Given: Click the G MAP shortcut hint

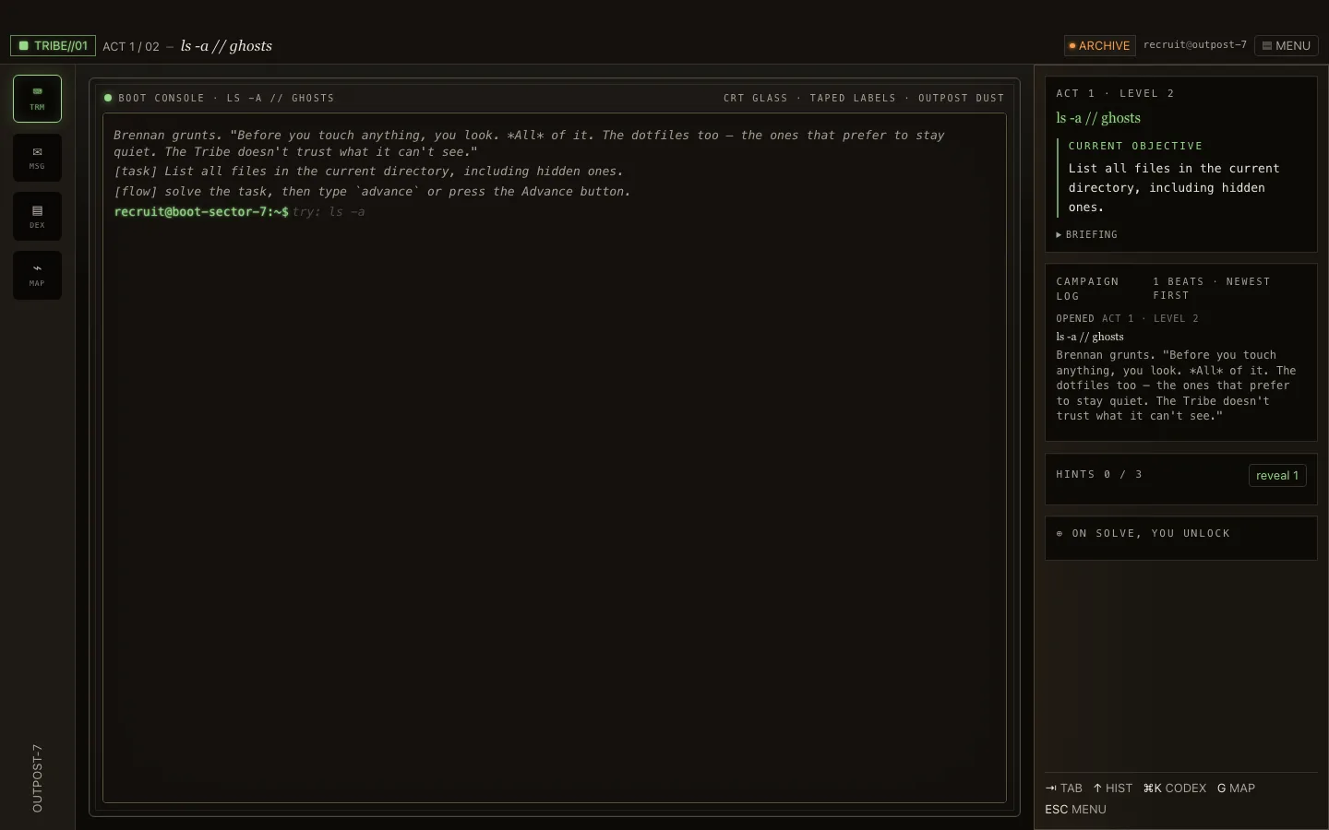Looking at the screenshot, I should (x=1236, y=788).
